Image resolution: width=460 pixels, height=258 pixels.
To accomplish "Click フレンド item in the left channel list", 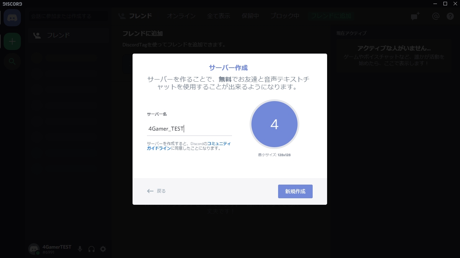I will (x=68, y=35).
